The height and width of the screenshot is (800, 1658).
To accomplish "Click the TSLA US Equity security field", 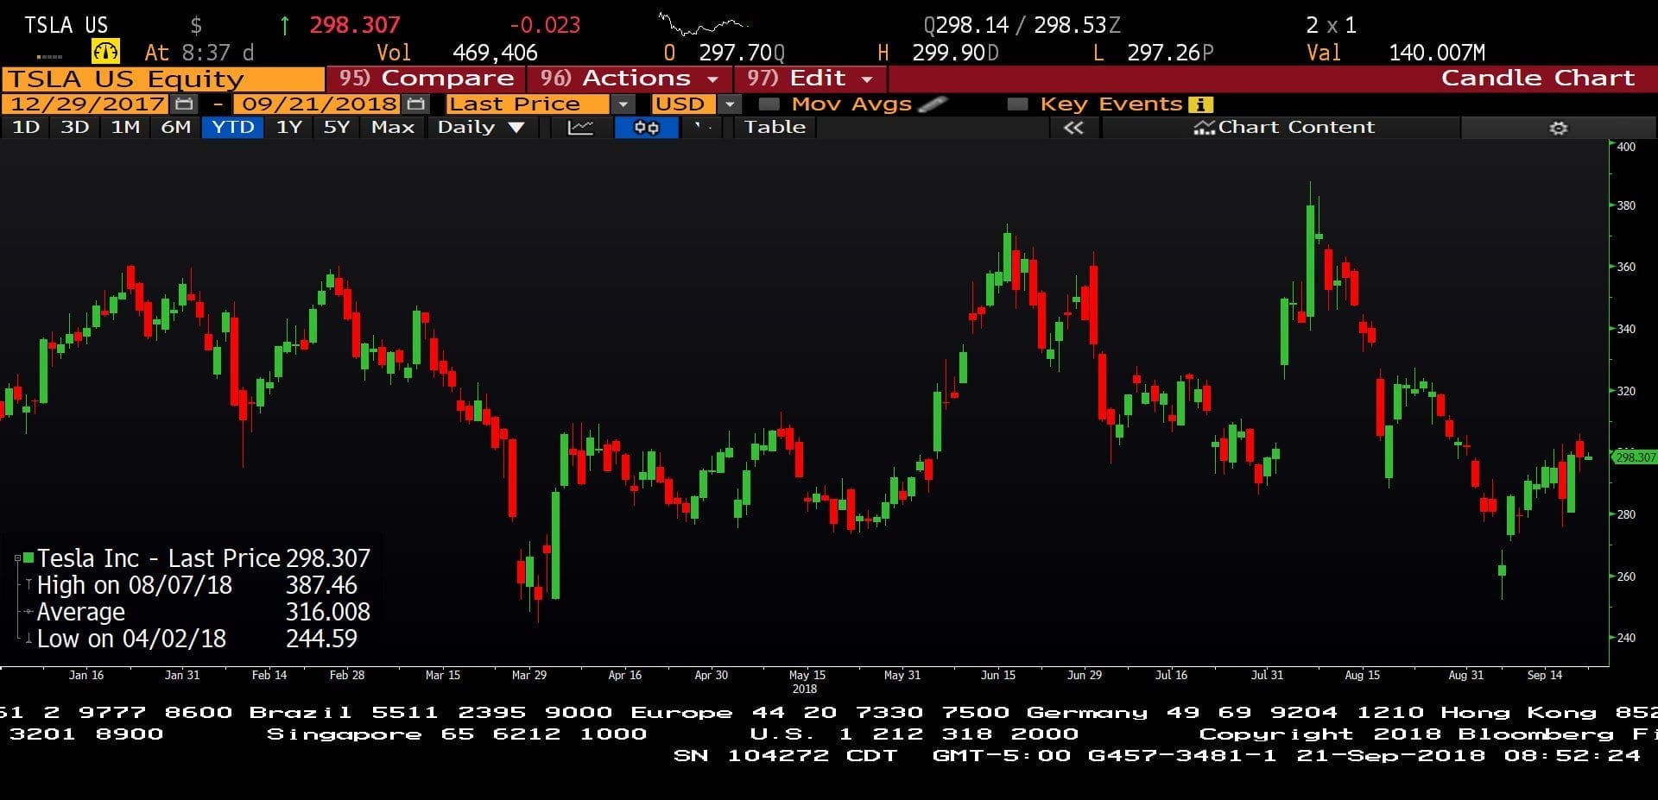I will click(x=162, y=79).
